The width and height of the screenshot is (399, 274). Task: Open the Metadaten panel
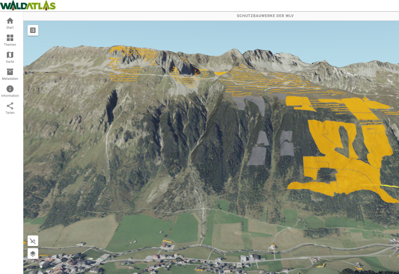pos(10,74)
